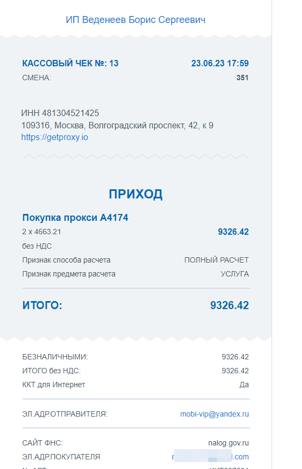Click the ИТОГО total amount 9326.42
The height and width of the screenshot is (469, 302).
pos(229,305)
